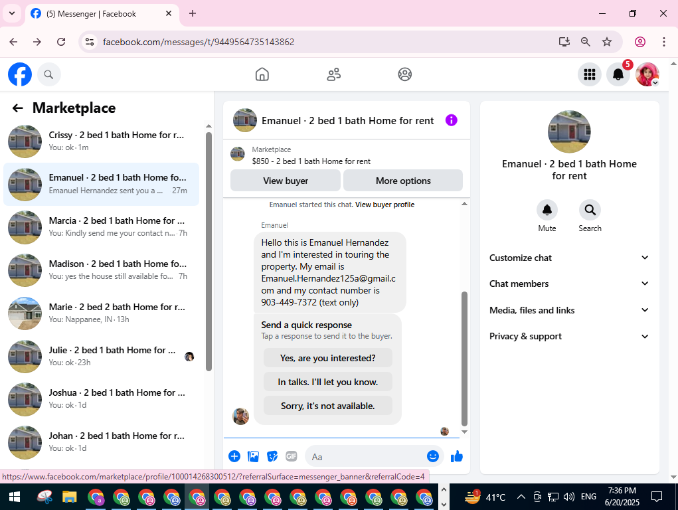678x510 pixels.
Task: Bookmark this page with the star icon
Action: 607,42
